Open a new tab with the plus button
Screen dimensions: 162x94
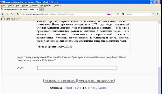41,9
